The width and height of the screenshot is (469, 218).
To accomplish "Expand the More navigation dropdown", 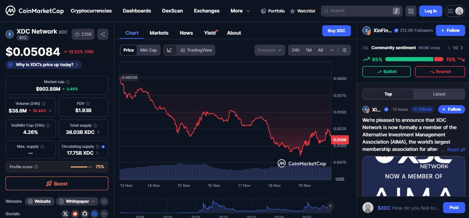I will pyautogui.click(x=240, y=11).
